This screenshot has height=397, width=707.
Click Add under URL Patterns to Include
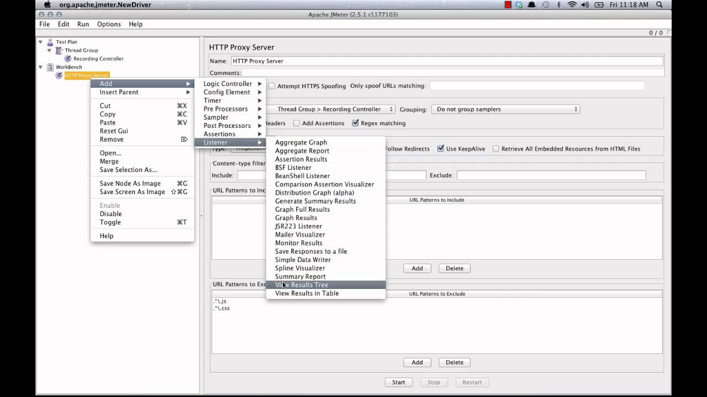pyautogui.click(x=417, y=269)
